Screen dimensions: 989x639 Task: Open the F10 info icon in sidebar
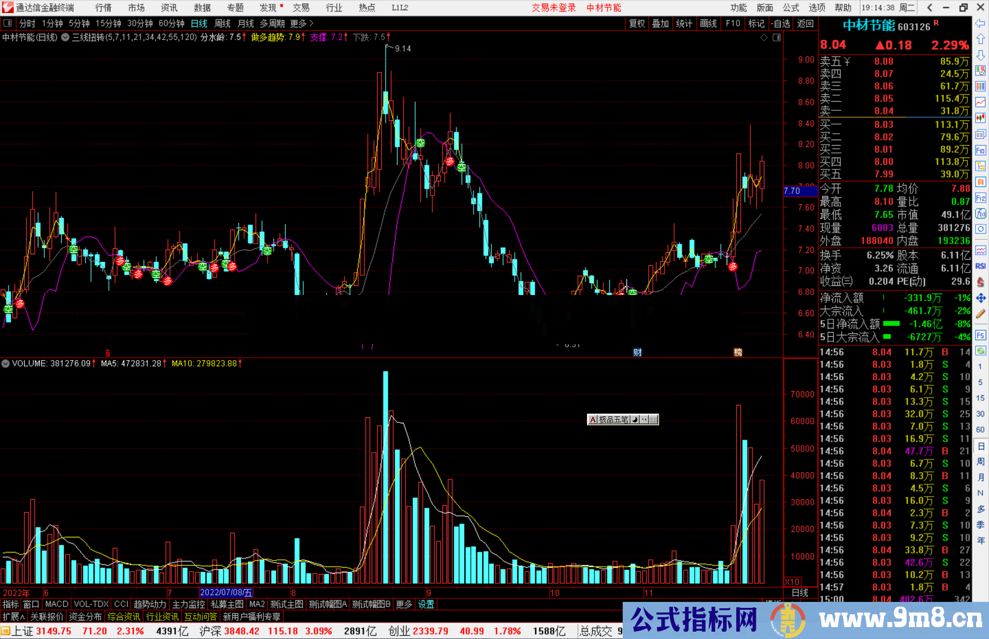980,150
